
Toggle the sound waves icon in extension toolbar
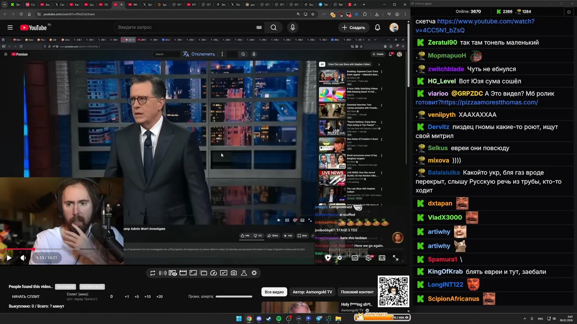(163, 273)
